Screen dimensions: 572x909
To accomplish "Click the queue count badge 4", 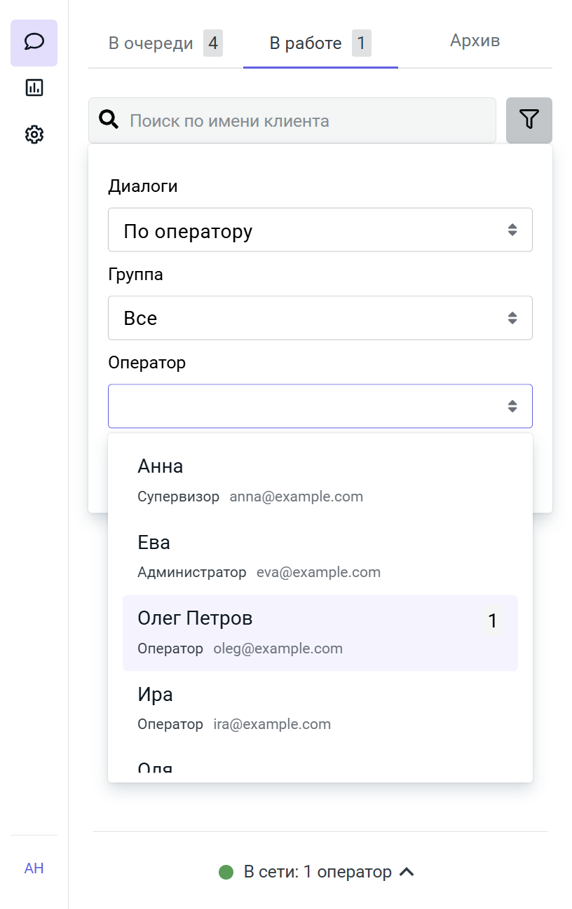I will pyautogui.click(x=213, y=43).
